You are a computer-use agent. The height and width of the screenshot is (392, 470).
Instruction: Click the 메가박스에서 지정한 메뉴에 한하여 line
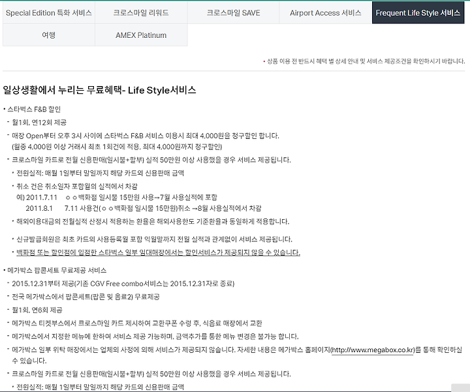tap(155, 337)
